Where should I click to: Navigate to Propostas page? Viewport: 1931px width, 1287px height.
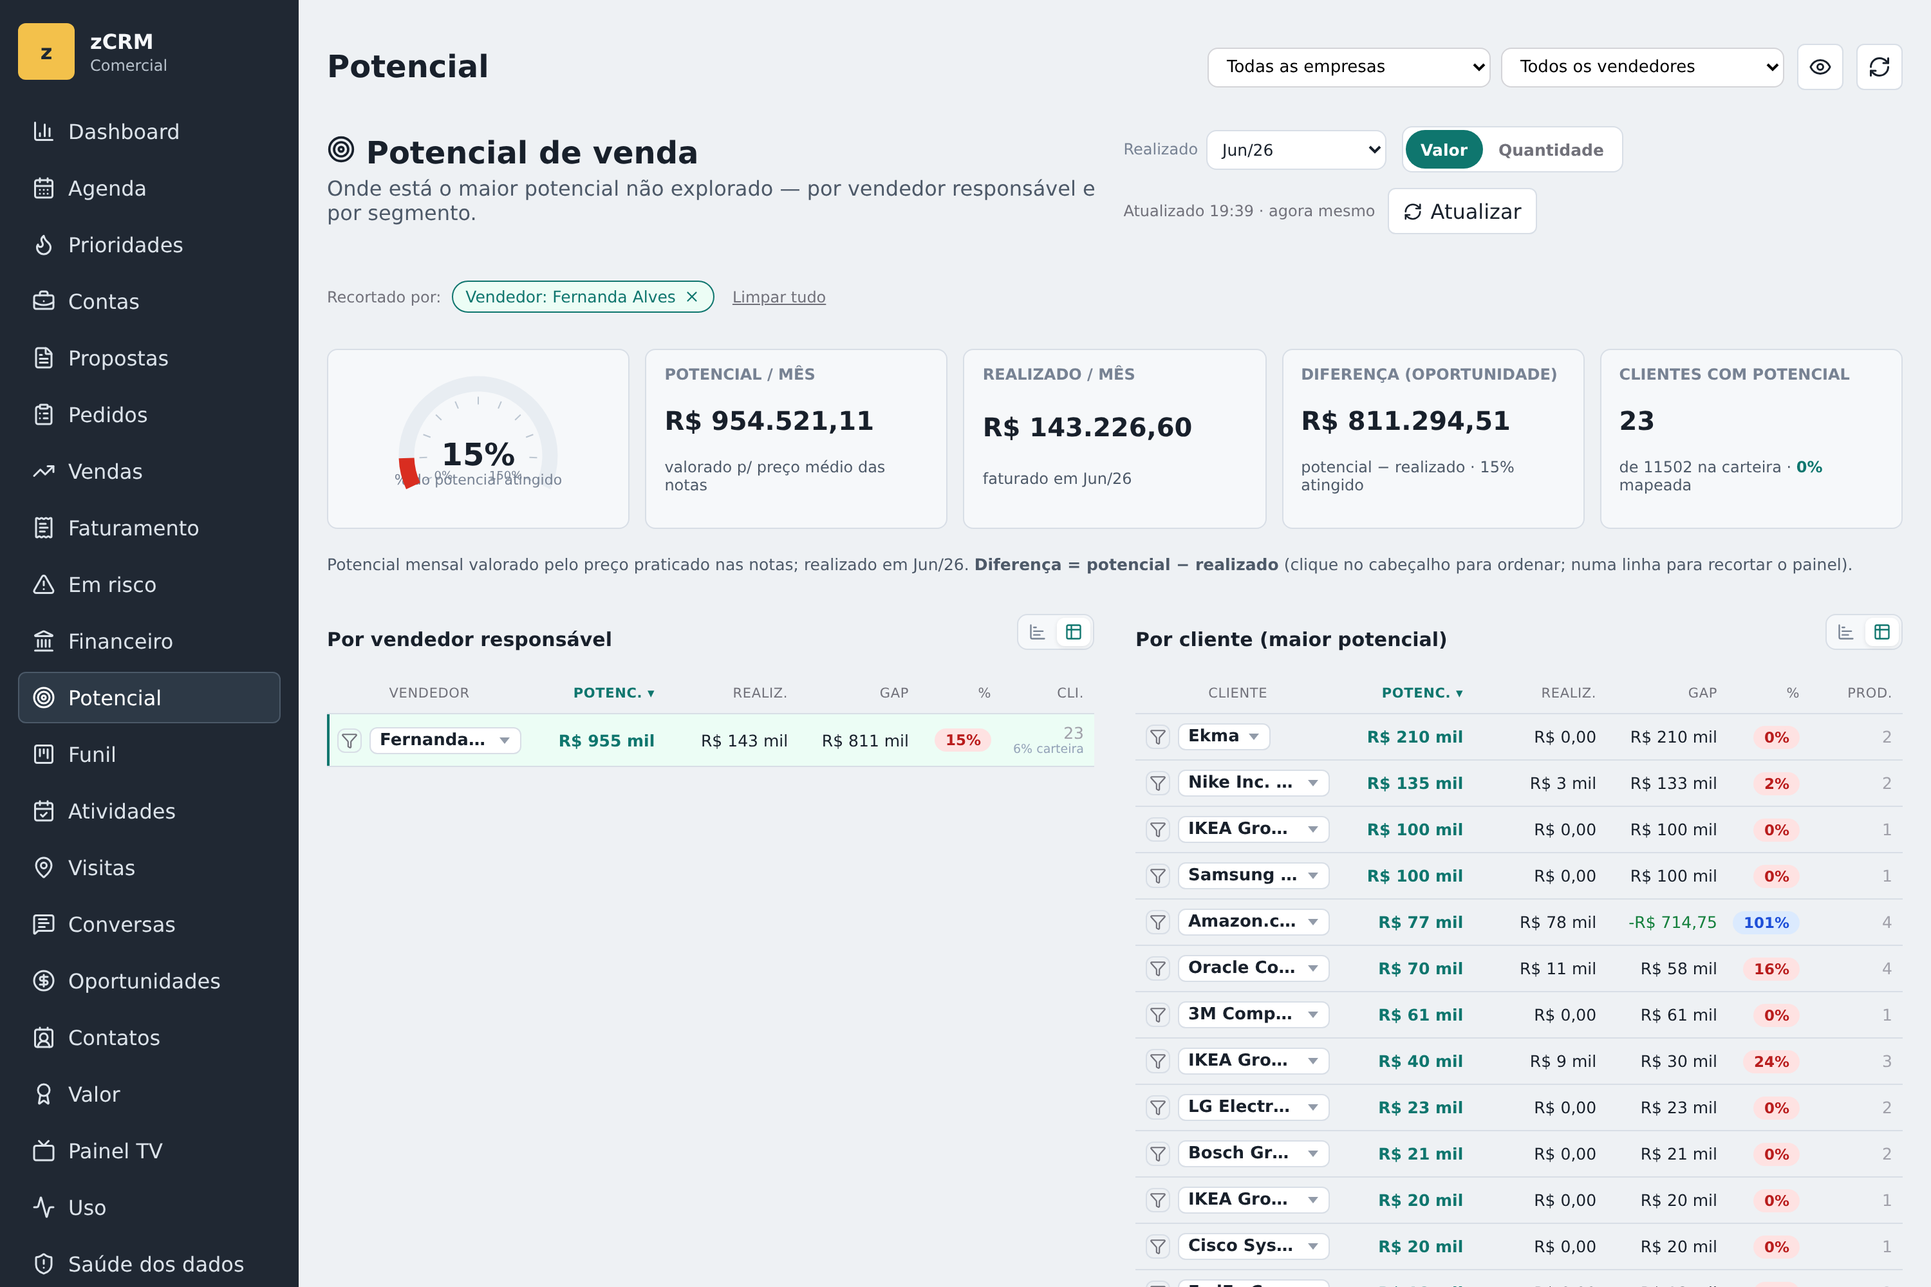pos(149,358)
